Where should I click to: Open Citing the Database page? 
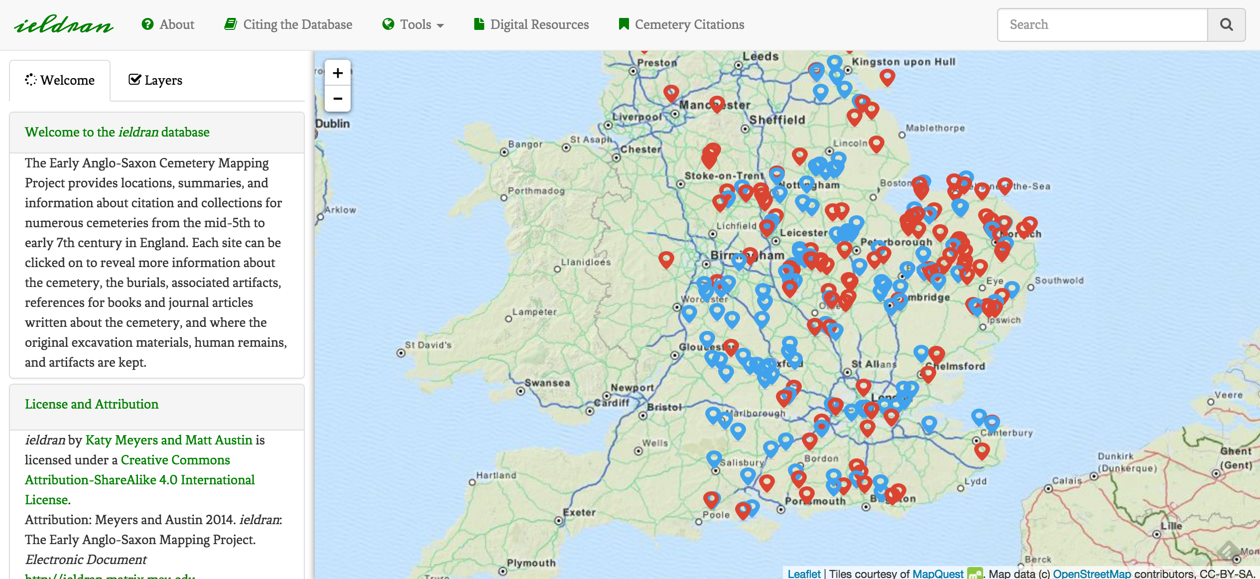tap(288, 24)
